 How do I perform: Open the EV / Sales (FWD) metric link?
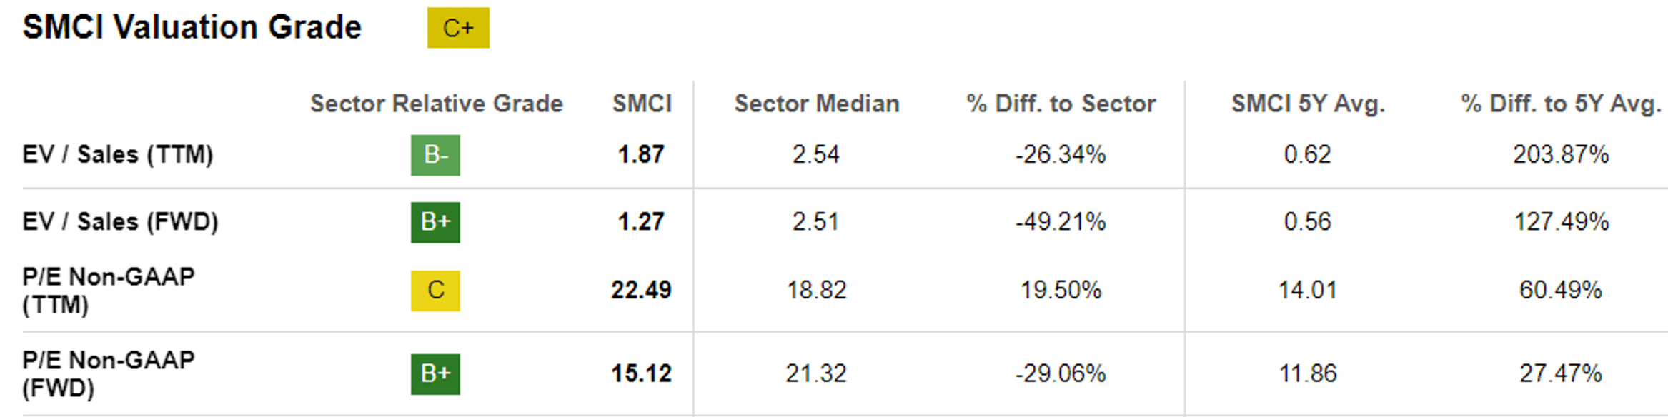120,222
